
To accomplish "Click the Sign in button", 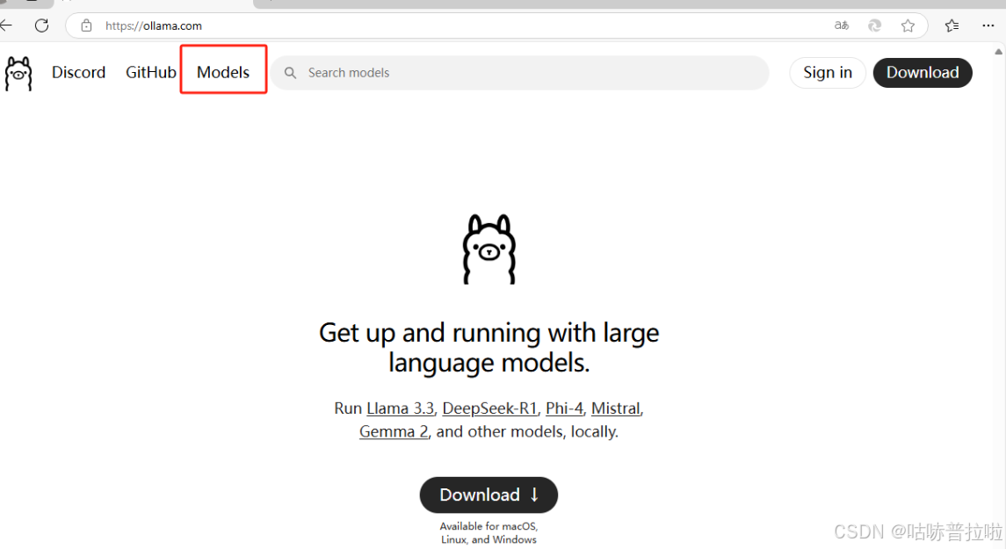I will click(x=828, y=73).
